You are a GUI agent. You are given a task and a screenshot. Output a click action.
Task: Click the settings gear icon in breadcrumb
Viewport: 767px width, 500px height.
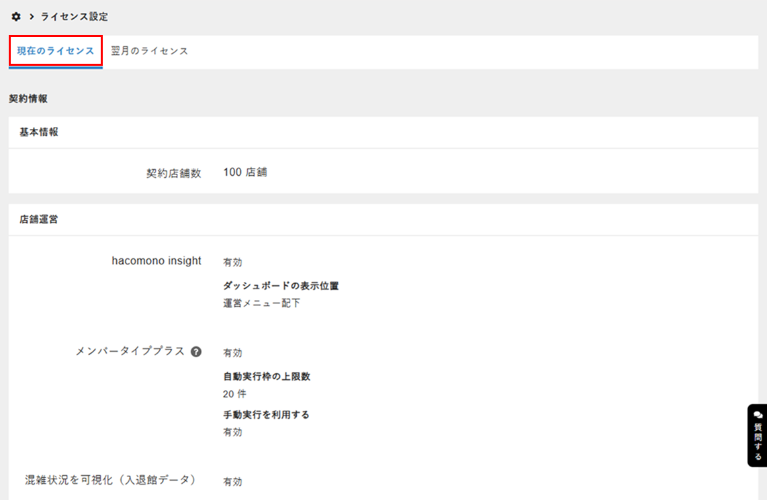coord(16,16)
